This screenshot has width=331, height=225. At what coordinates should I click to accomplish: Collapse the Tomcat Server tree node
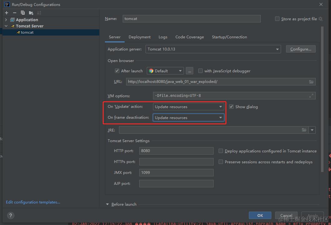(6, 26)
